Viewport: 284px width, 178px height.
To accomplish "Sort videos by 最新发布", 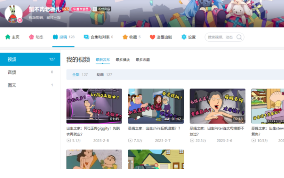I will pos(103,60).
